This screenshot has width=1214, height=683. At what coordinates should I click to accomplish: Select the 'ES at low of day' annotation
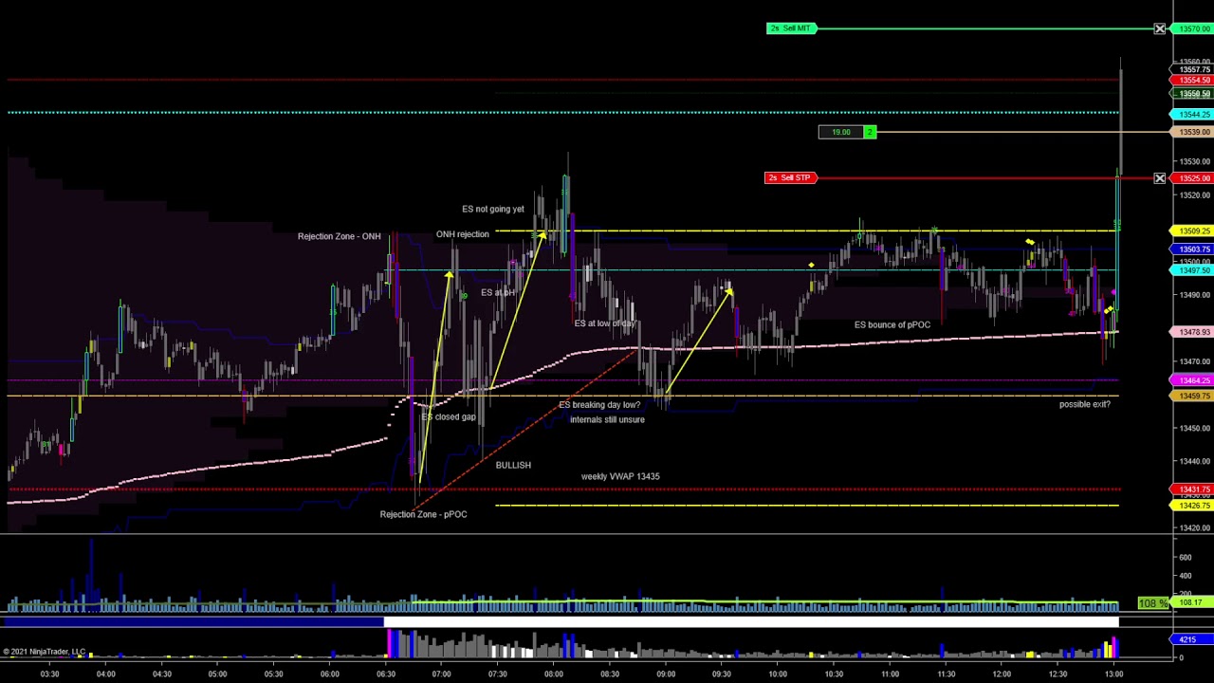coord(605,323)
